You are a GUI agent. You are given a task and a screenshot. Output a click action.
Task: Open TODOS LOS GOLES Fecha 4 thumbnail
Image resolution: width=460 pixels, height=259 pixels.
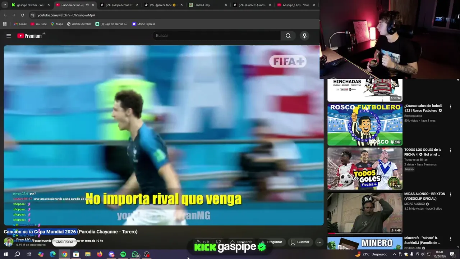[365, 168]
